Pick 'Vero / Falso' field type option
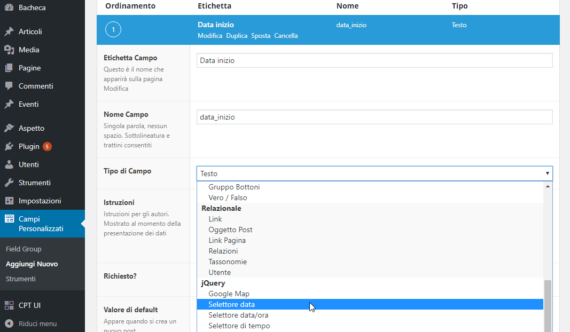Image resolution: width=570 pixels, height=332 pixels. pyautogui.click(x=228, y=197)
